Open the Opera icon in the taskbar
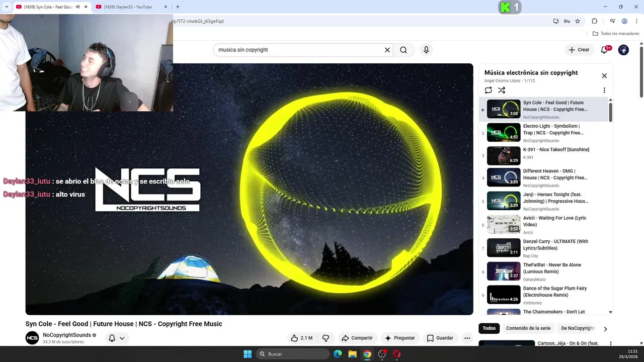Viewport: 644px width, 362px height. pos(397,354)
